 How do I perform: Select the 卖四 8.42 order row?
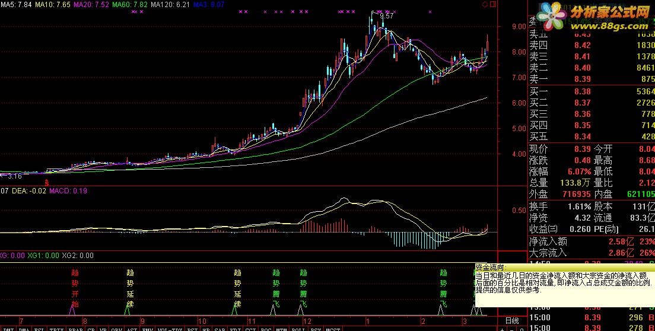(x=592, y=45)
